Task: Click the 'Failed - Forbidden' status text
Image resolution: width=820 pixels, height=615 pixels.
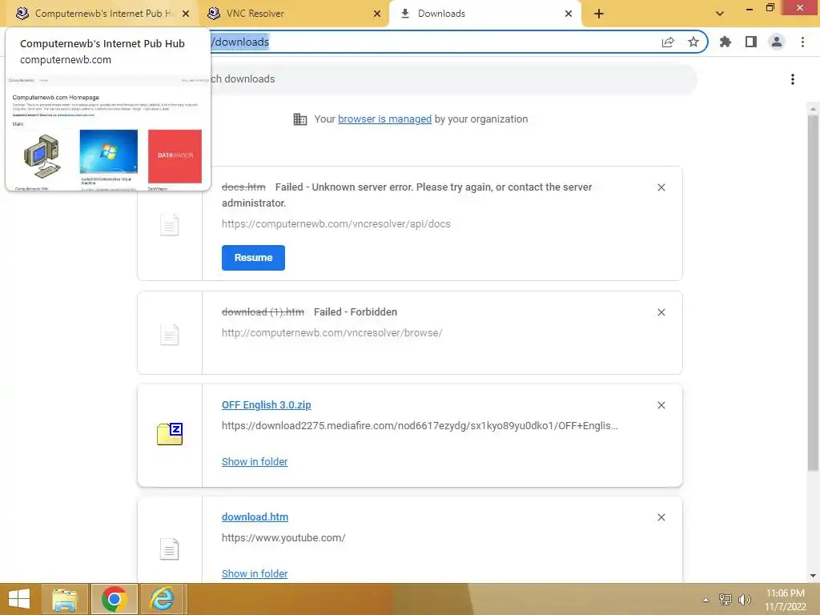Action: click(356, 312)
